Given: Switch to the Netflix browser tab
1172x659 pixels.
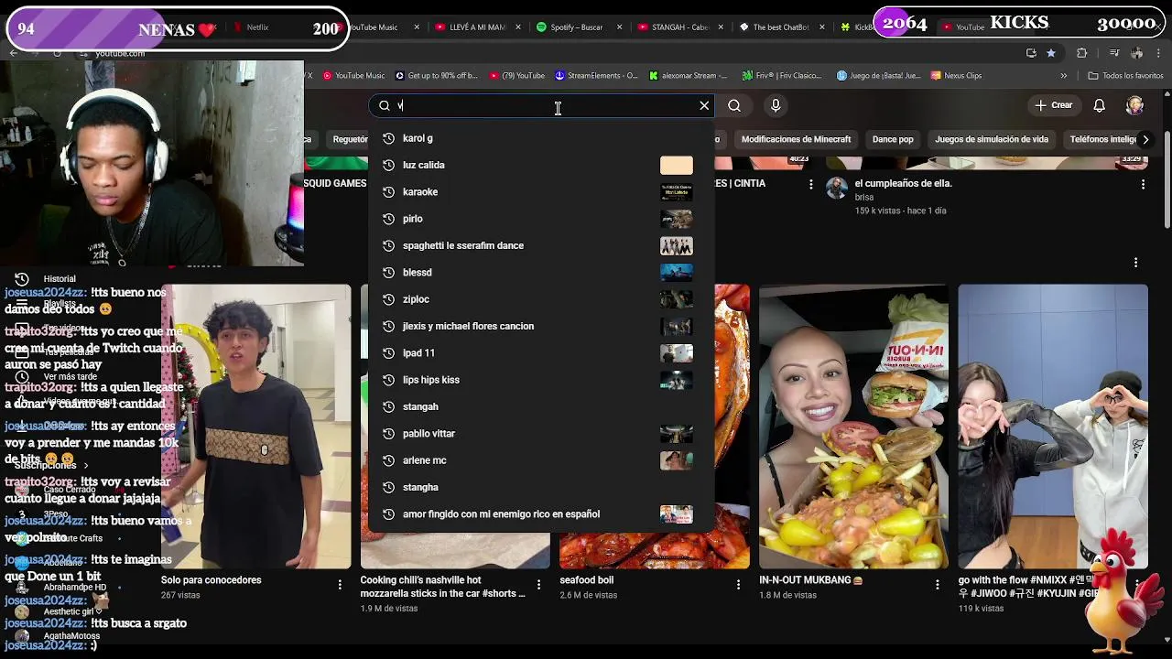Looking at the screenshot, I should coord(257,27).
